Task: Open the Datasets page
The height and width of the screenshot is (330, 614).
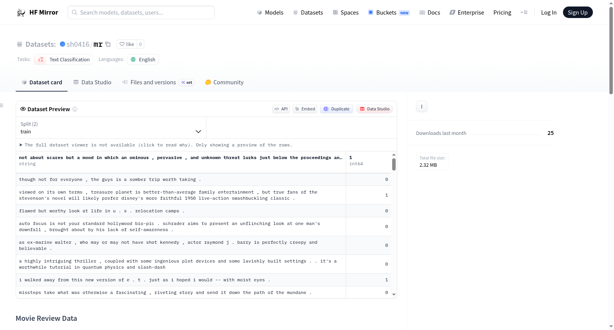Action: pos(308,12)
